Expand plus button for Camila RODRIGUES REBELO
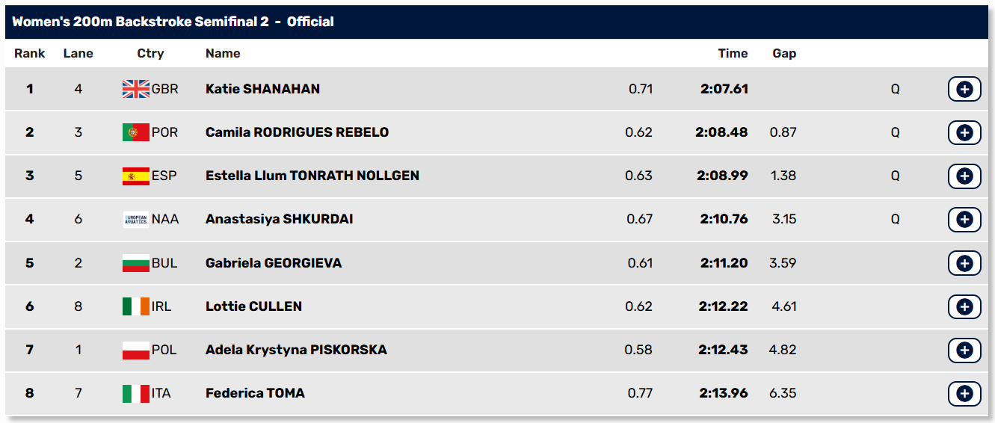Viewport: 995px width, 423px height. click(x=964, y=132)
